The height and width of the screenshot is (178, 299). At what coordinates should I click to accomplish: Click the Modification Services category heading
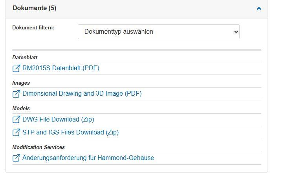coord(39,147)
